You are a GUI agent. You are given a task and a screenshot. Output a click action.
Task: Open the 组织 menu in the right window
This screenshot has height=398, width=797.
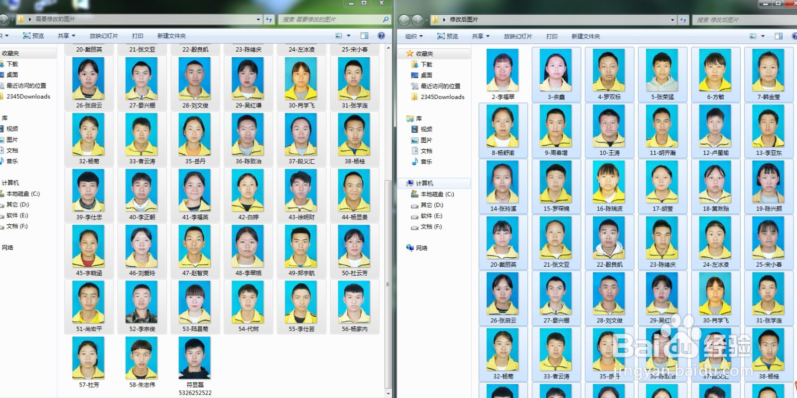pyautogui.click(x=413, y=36)
